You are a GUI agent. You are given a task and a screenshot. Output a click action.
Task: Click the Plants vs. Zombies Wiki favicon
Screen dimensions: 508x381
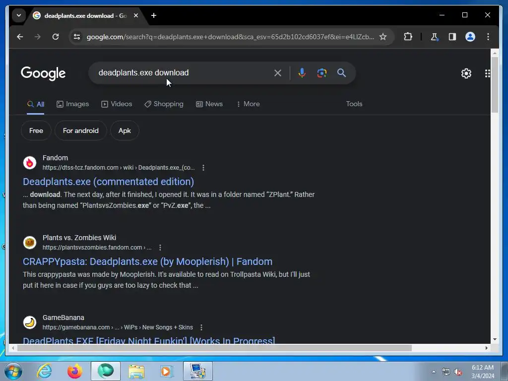[30, 242]
